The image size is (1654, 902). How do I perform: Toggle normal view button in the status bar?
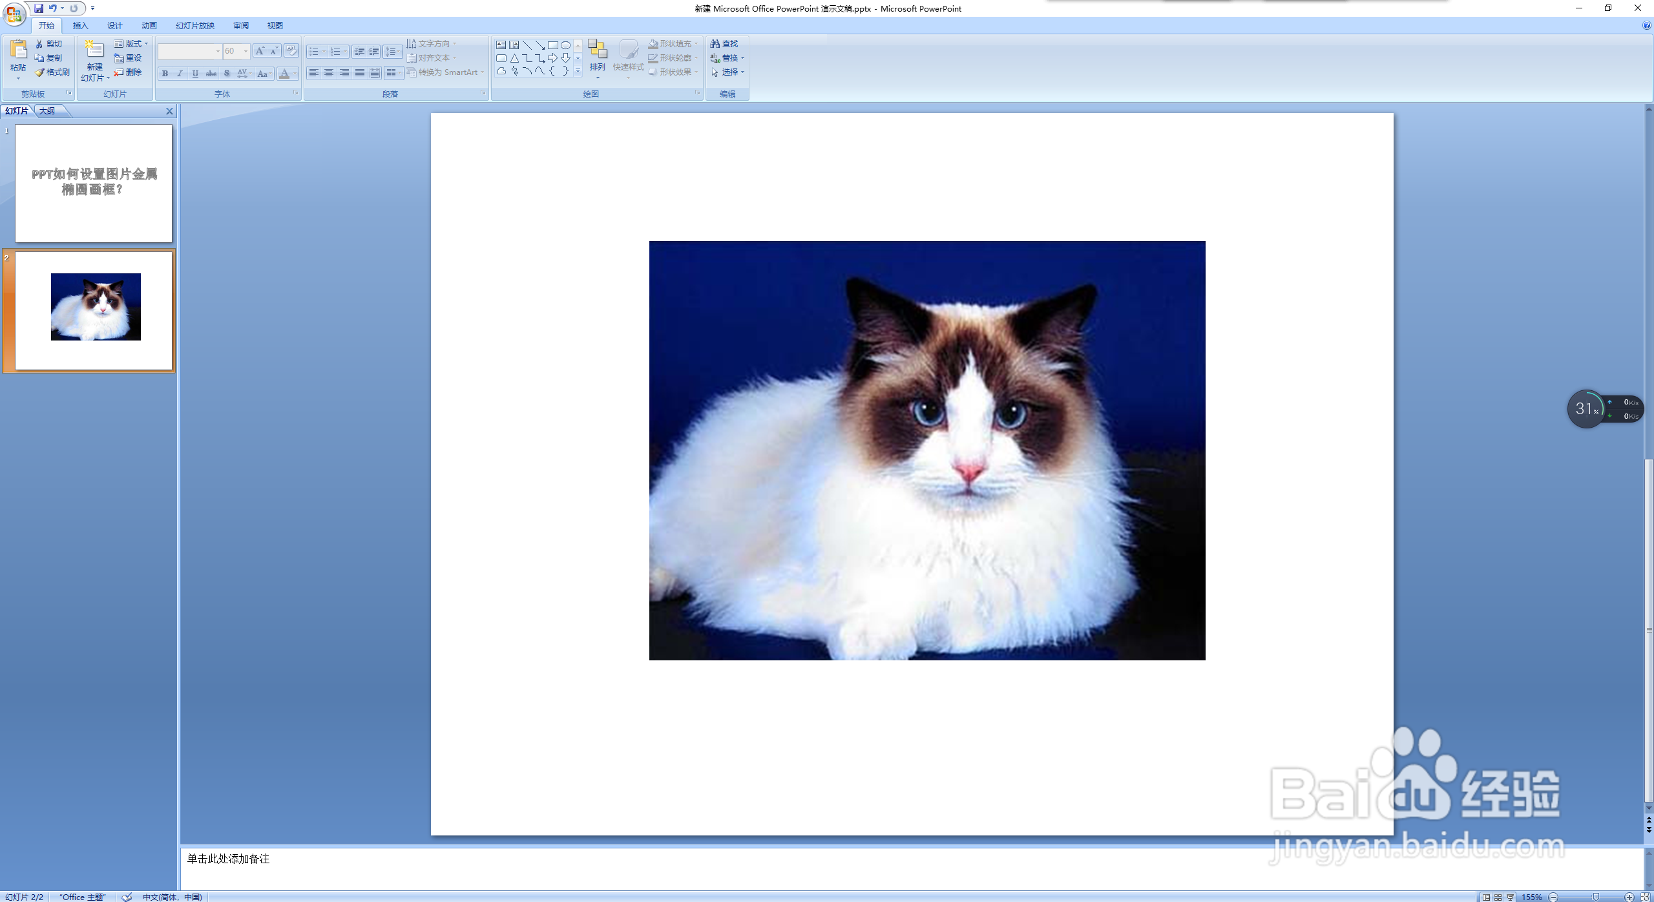pyautogui.click(x=1486, y=897)
